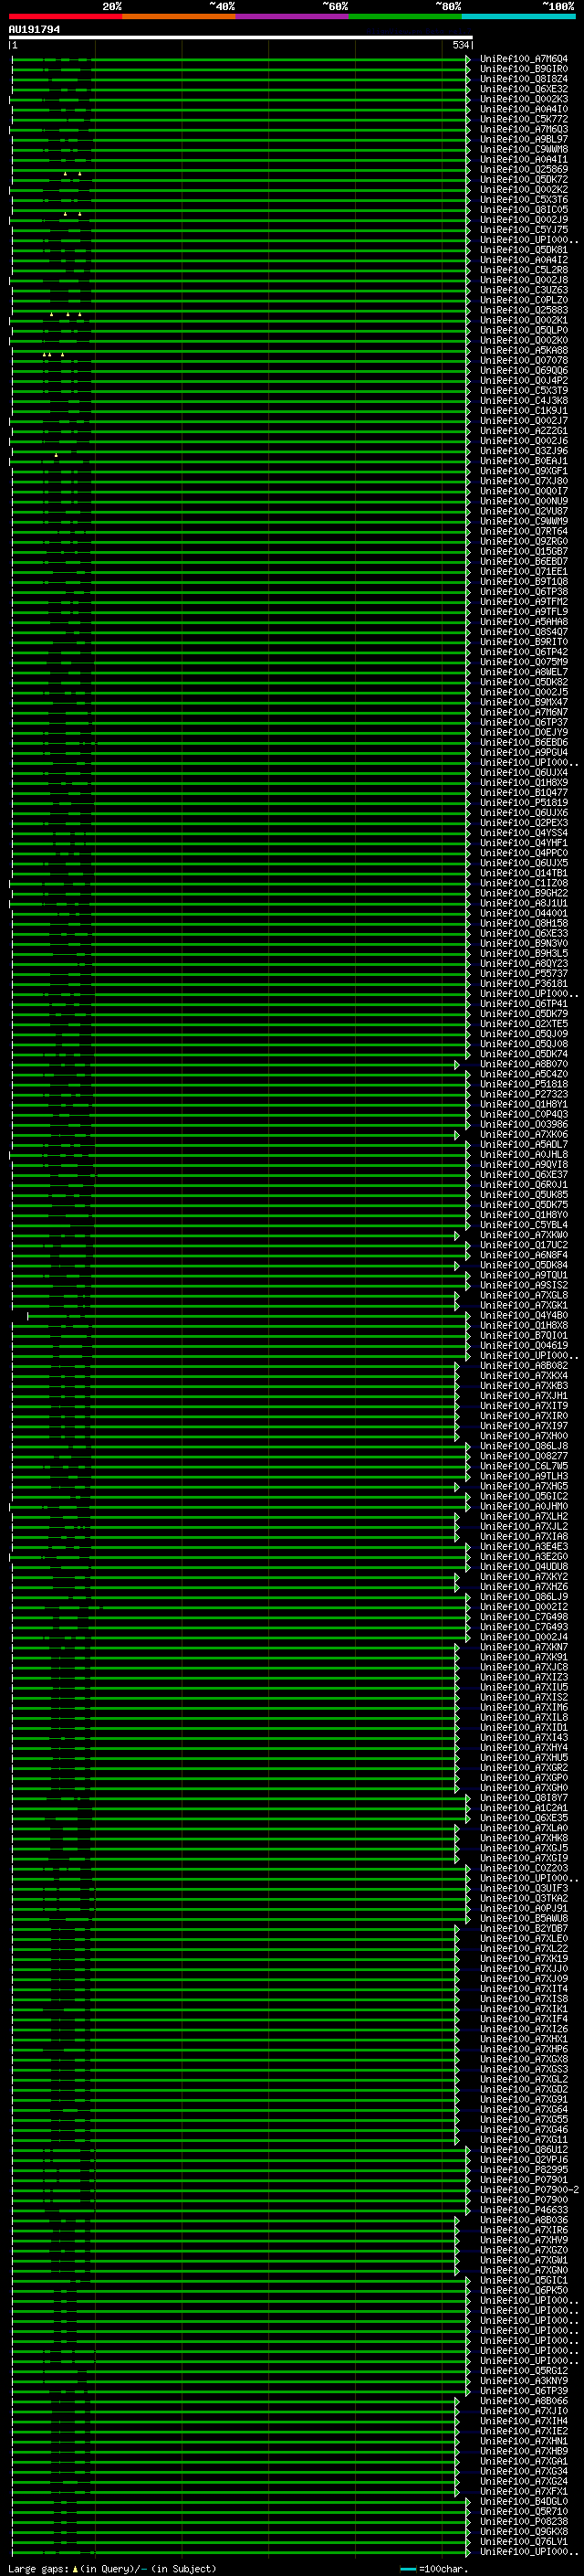Select hit UniRef100_Q5RG12

point(523,2370)
